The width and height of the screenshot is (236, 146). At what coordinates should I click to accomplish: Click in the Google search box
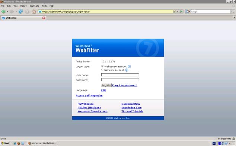210,12
